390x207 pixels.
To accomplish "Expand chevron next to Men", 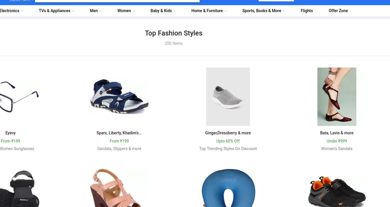I will point(101,11).
